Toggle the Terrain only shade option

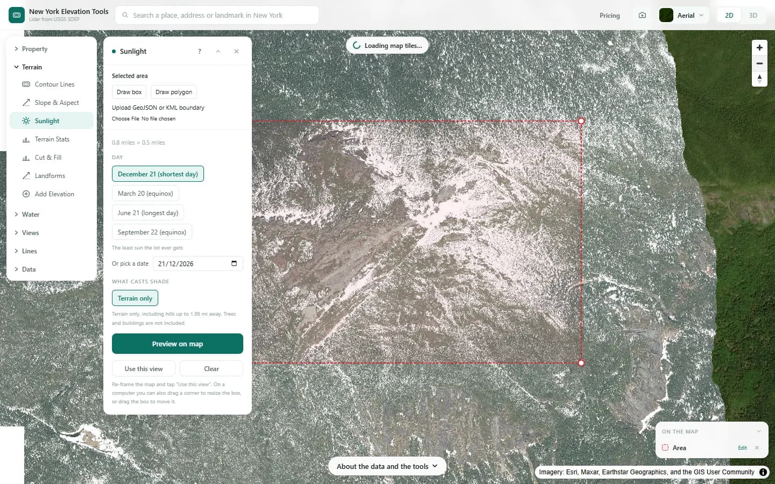135,298
